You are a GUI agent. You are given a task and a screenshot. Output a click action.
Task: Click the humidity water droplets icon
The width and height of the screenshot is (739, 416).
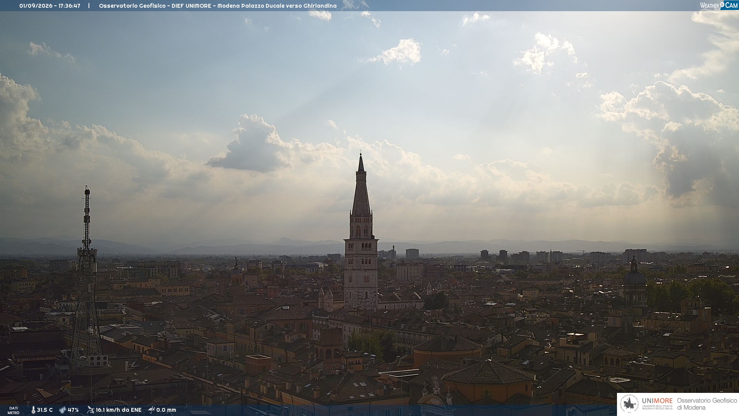point(62,410)
